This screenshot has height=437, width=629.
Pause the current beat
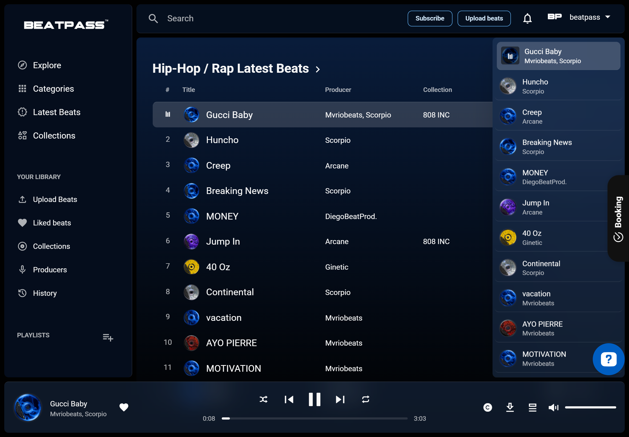(314, 399)
